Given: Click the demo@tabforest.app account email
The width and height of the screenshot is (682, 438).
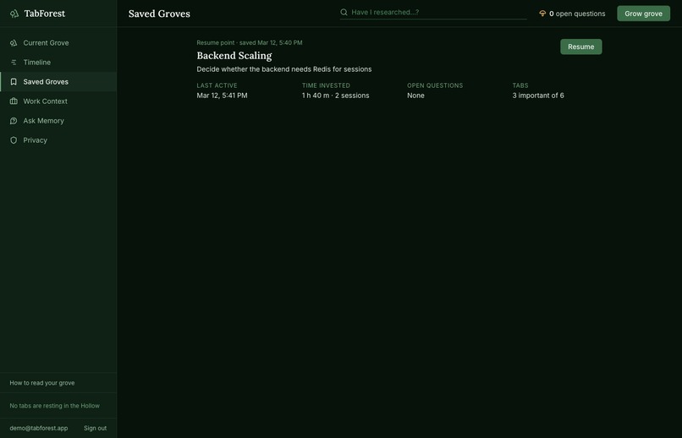Looking at the screenshot, I should [x=39, y=428].
